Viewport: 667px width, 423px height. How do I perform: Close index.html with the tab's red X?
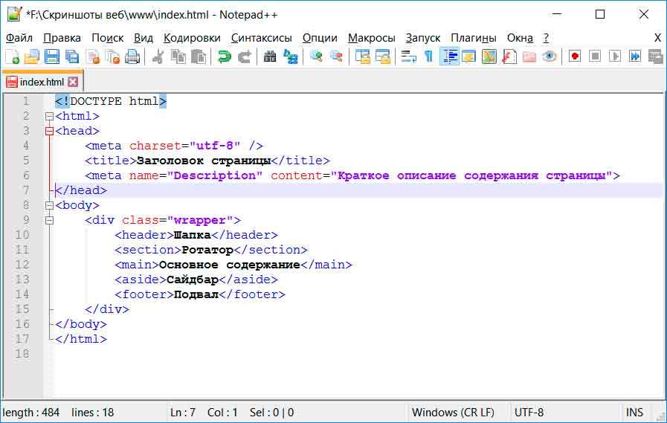[73, 82]
